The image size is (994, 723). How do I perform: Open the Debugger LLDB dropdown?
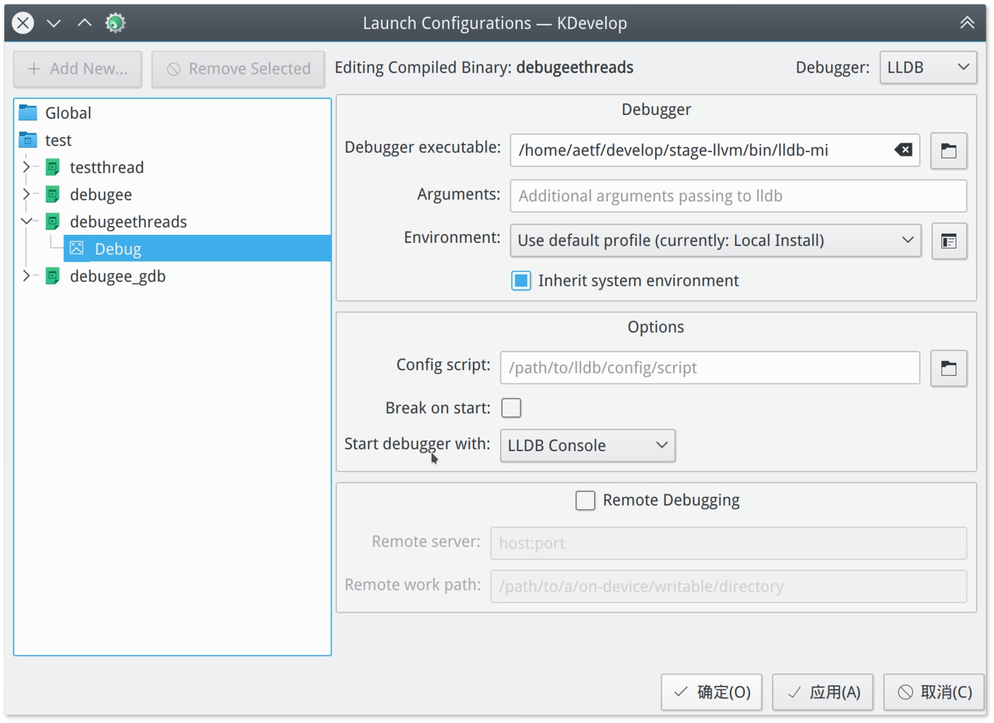[928, 68]
